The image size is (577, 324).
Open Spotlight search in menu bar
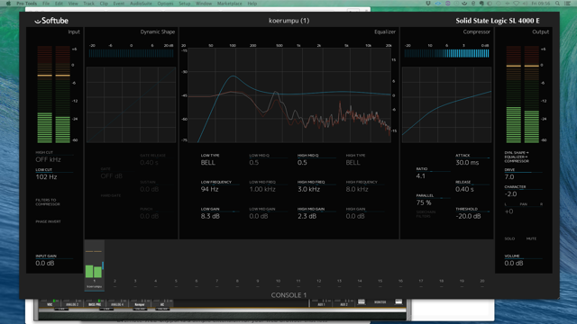[x=558, y=4]
